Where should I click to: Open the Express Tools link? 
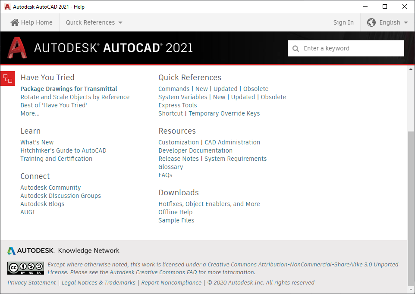(x=178, y=105)
